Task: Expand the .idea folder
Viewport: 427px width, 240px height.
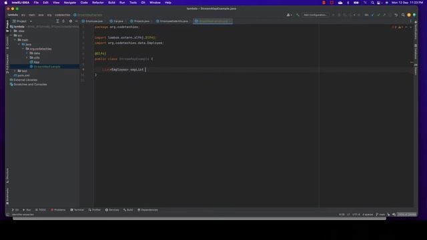Action: [x=11, y=31]
